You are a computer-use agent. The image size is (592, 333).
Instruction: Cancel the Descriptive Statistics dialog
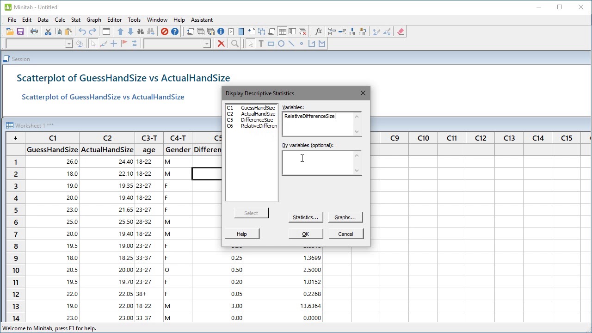pyautogui.click(x=345, y=234)
